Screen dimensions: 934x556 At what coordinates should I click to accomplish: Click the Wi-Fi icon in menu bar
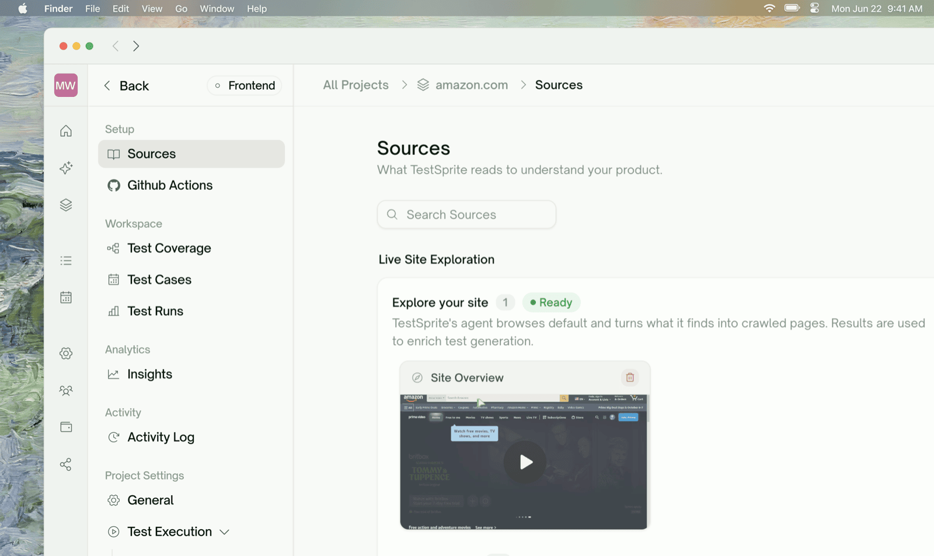coord(769,8)
